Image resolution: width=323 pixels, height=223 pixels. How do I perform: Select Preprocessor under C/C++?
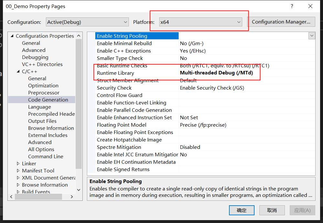(44, 93)
